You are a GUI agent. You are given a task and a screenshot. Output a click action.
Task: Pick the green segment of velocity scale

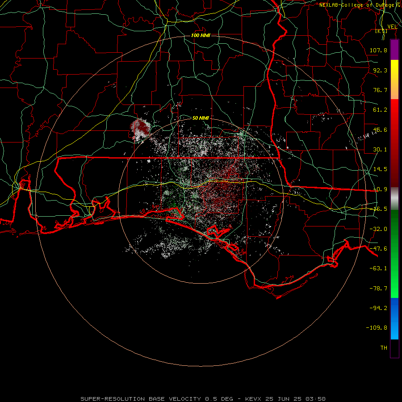[x=394, y=254]
